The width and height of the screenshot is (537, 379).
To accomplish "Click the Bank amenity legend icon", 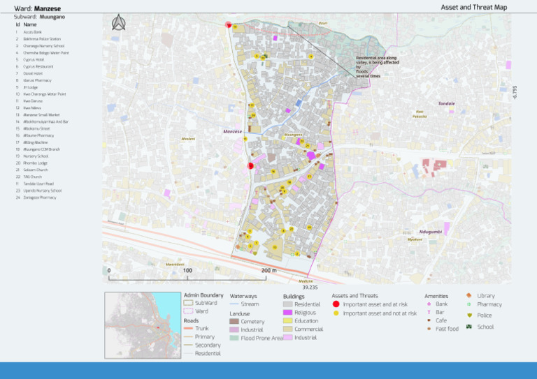I will pos(429,304).
